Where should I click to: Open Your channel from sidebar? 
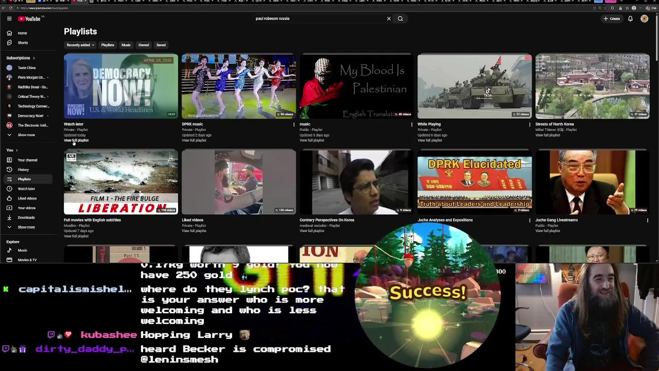pyautogui.click(x=27, y=160)
